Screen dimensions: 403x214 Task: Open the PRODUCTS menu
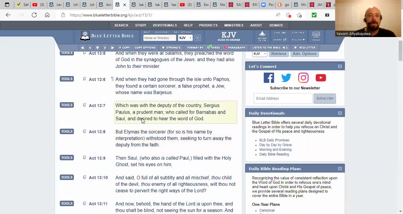(x=208, y=25)
